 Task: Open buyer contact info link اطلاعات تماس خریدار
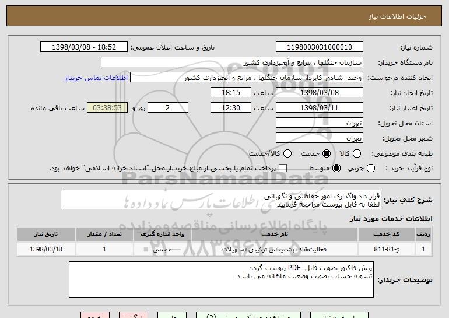(96, 78)
